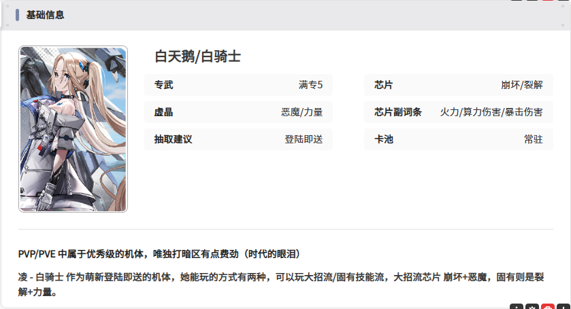Click the 芯片副词条 label
Screen dimensions: 571x309
coord(398,112)
